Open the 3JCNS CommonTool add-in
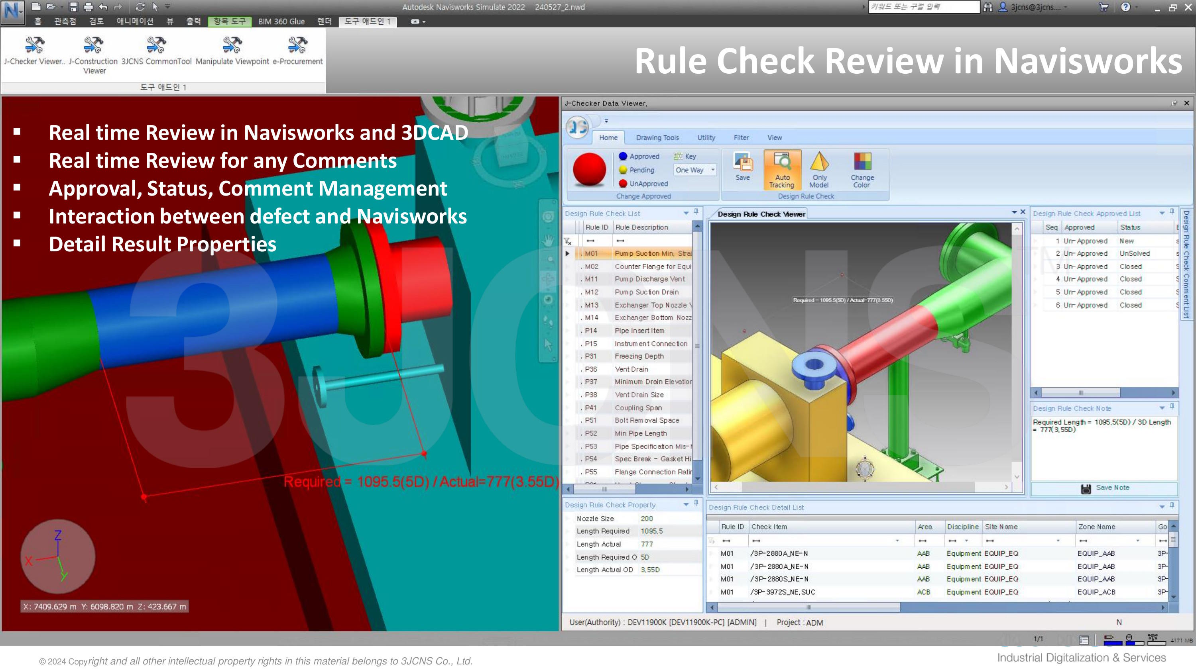The image size is (1196, 672). coord(156,51)
